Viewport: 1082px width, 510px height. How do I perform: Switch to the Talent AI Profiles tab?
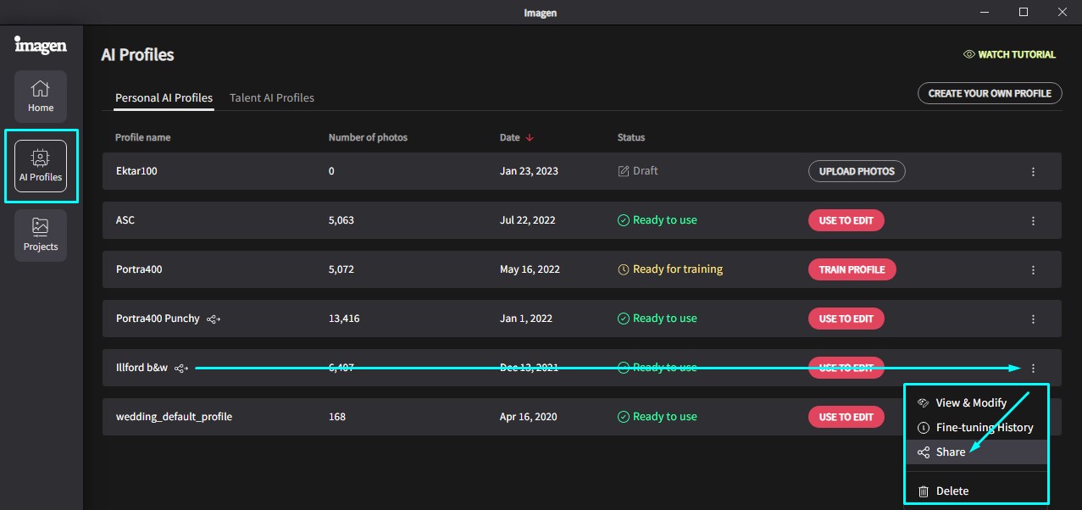(272, 98)
